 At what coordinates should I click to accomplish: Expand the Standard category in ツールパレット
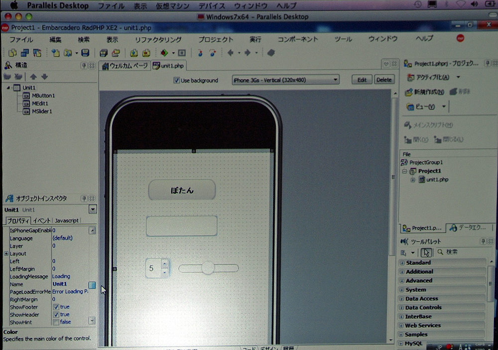pyautogui.click(x=402, y=263)
